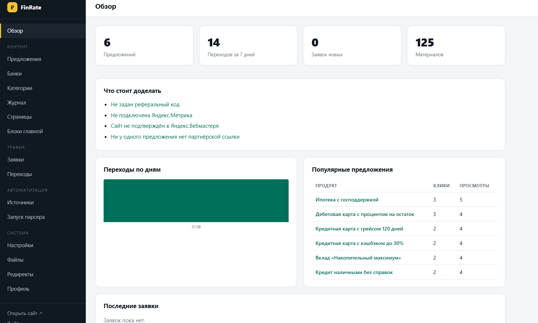Image resolution: width=538 pixels, height=323 pixels.
Task: Go to Заявки in sidebar
Action: tap(43, 160)
